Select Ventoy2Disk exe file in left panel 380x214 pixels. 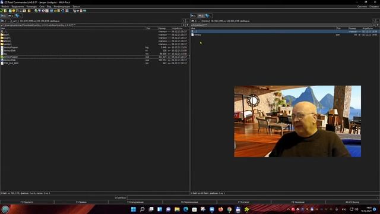click(95, 60)
